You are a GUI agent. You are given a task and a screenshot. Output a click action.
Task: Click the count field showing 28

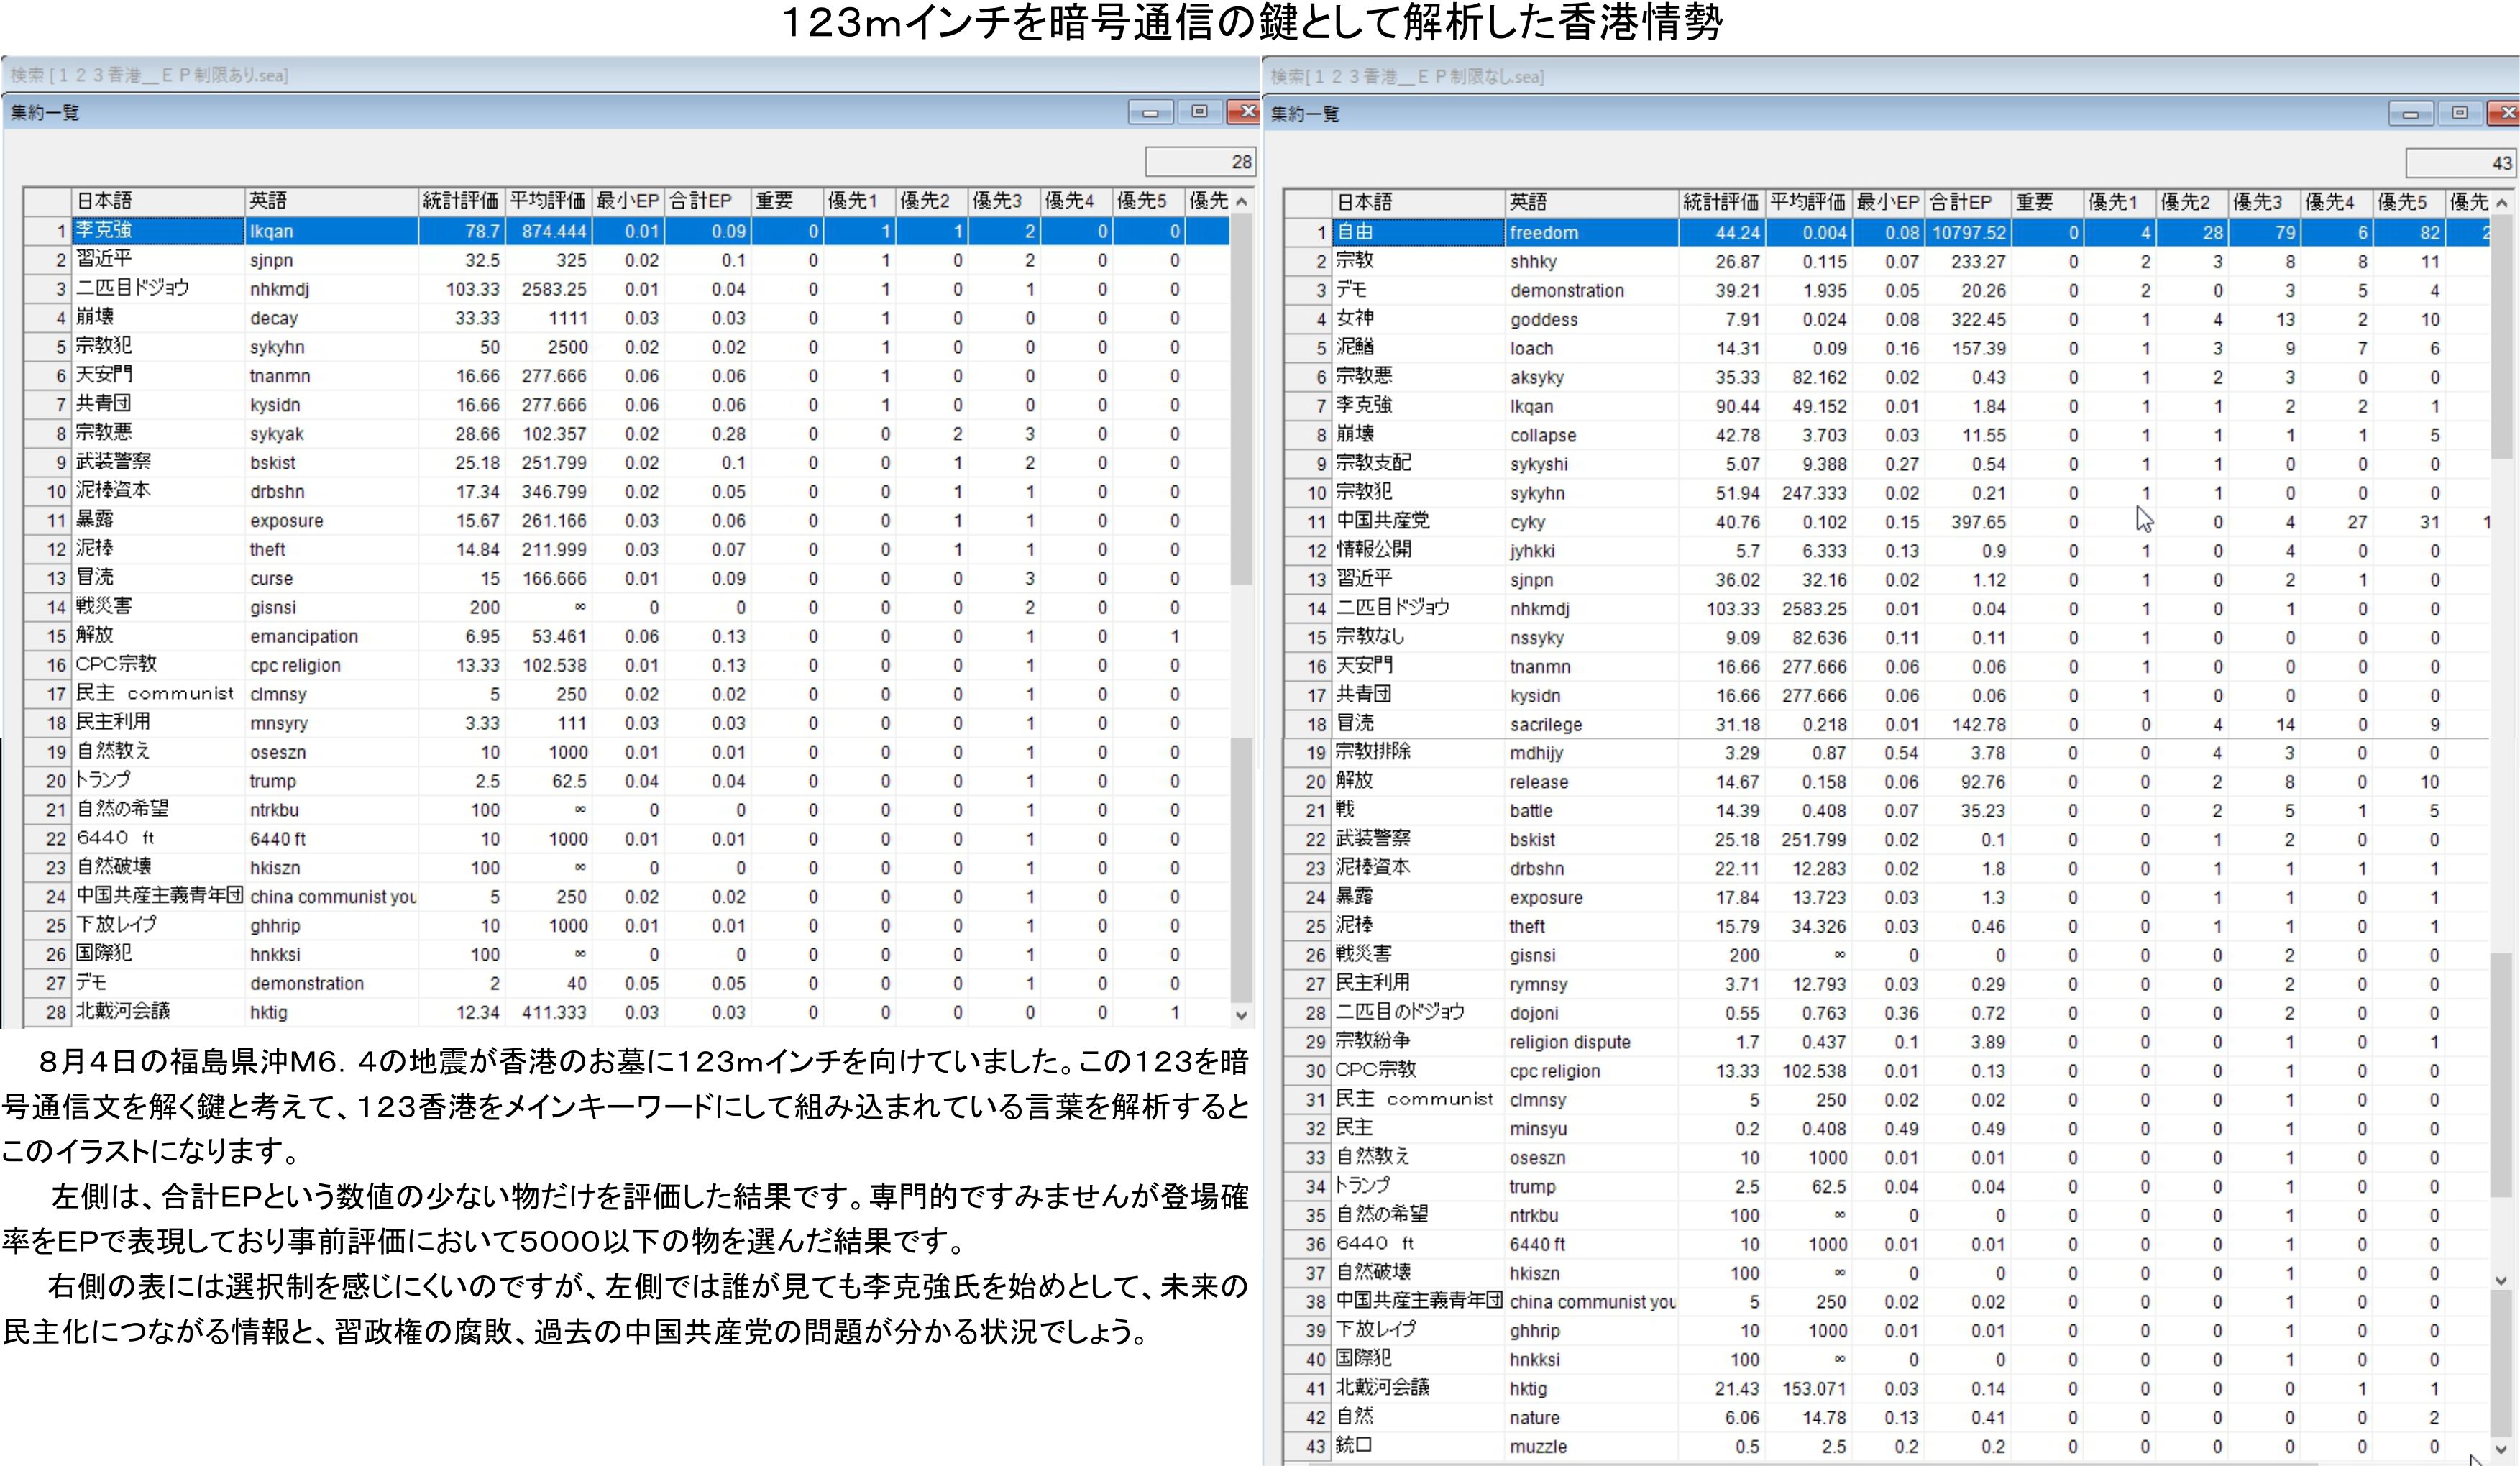pyautogui.click(x=1199, y=161)
